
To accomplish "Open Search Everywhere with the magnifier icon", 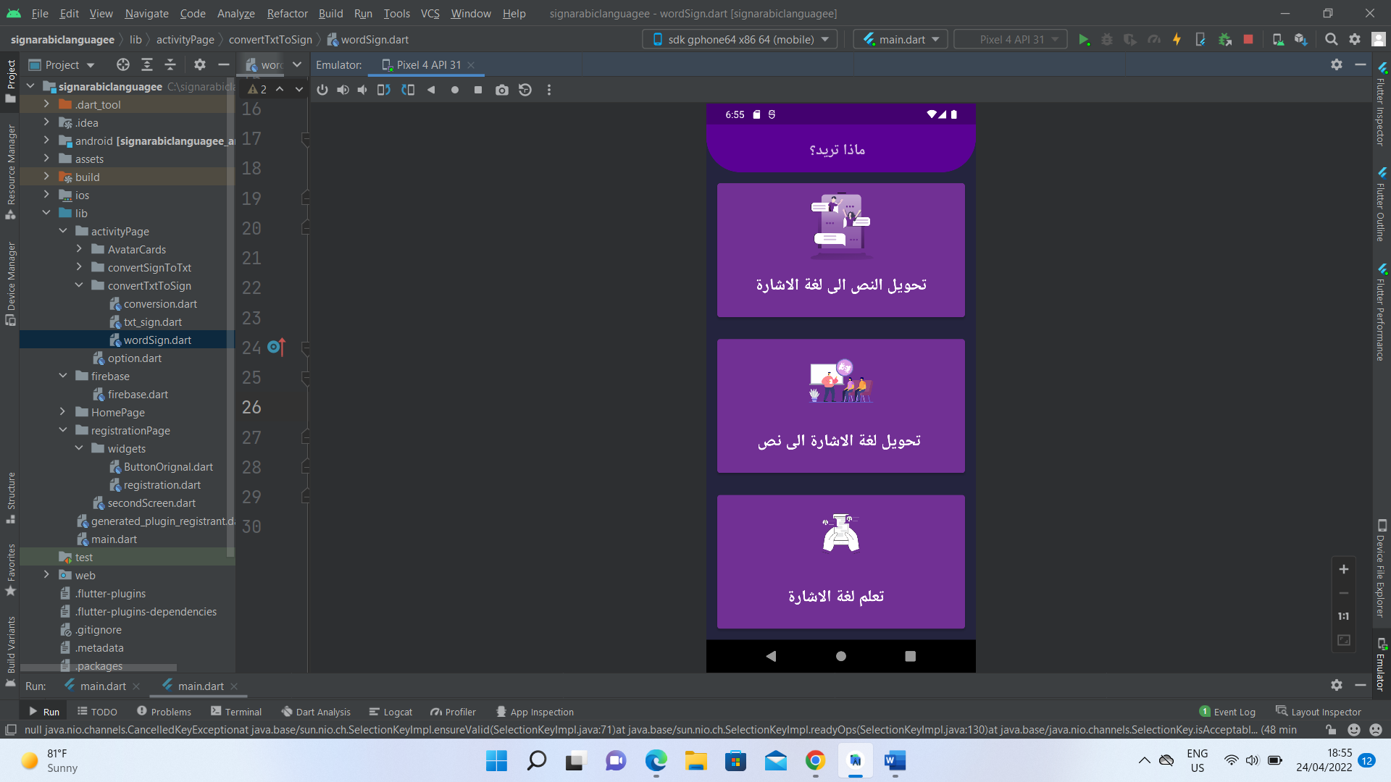I will pyautogui.click(x=1332, y=39).
